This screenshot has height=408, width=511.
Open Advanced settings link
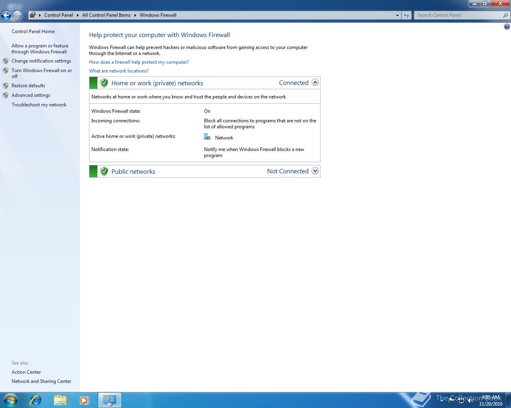(x=31, y=95)
